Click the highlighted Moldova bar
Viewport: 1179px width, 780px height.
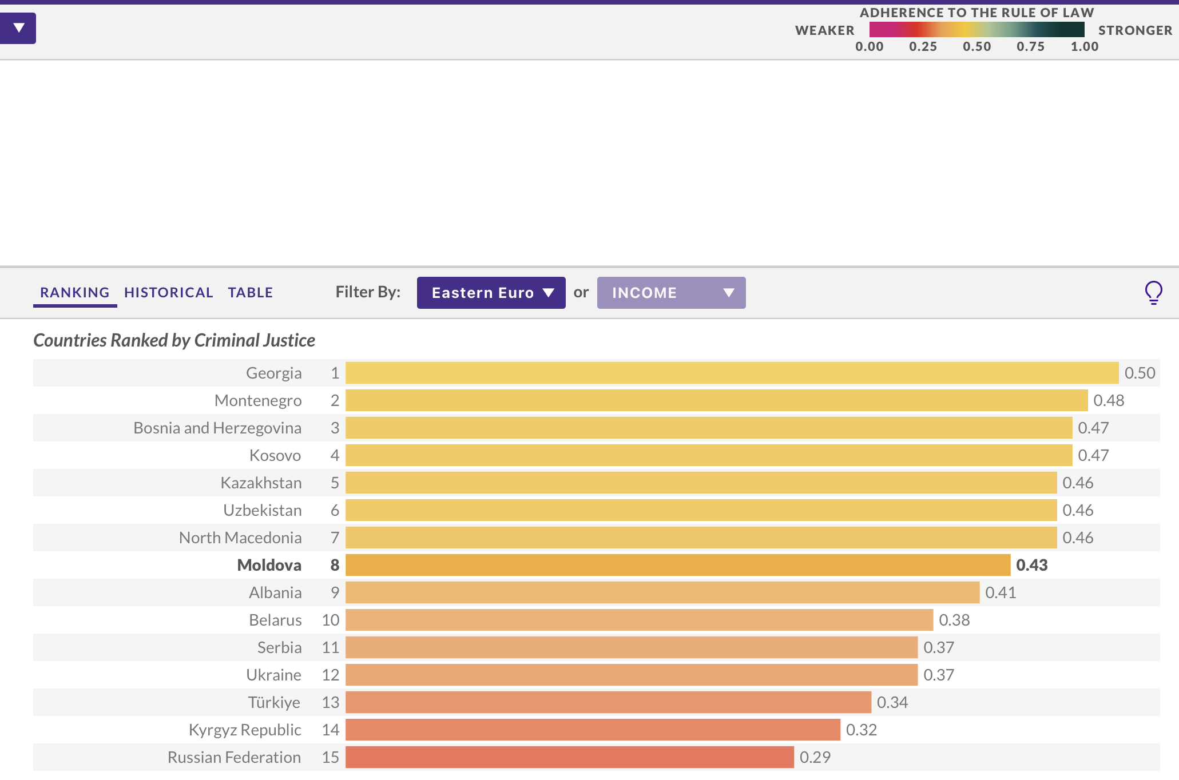coord(677,565)
